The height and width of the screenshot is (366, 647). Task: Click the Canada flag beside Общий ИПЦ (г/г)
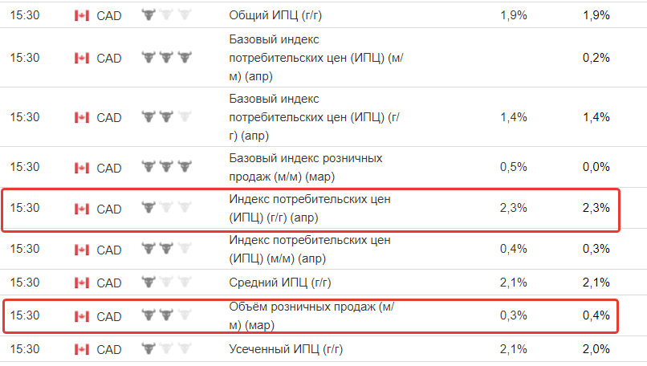tap(82, 16)
